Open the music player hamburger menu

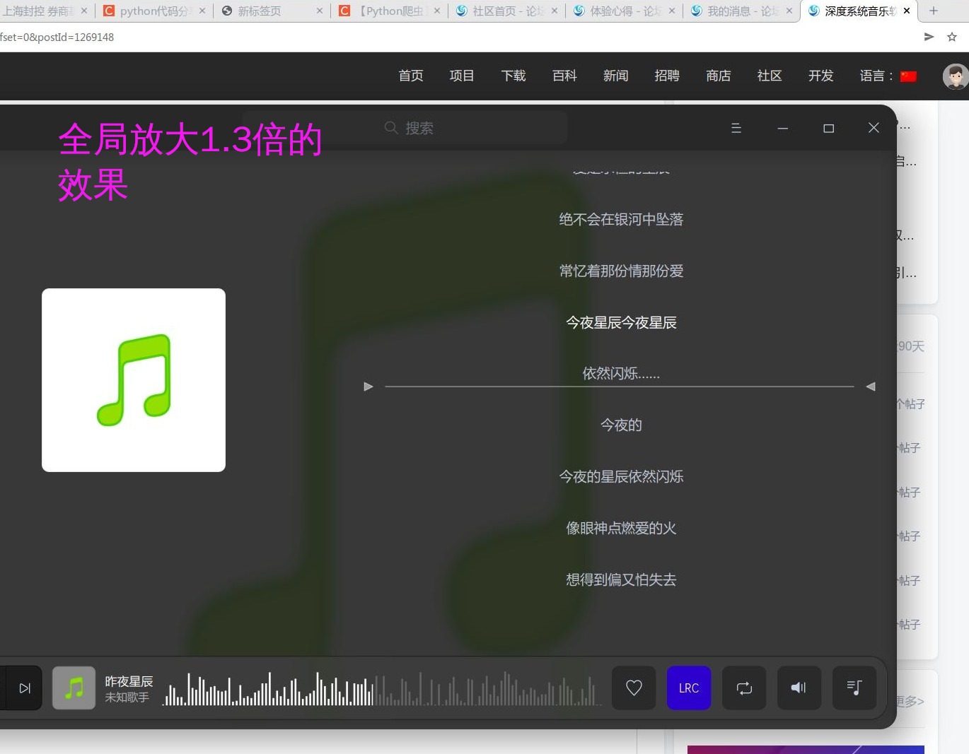pos(736,128)
